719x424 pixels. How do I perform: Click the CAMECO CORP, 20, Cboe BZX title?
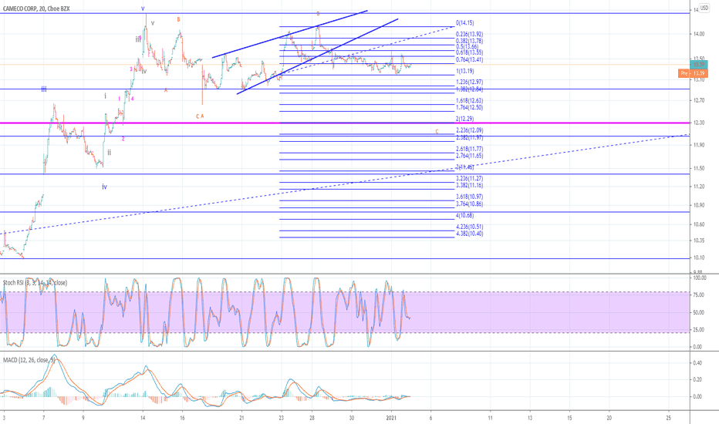(x=36, y=8)
